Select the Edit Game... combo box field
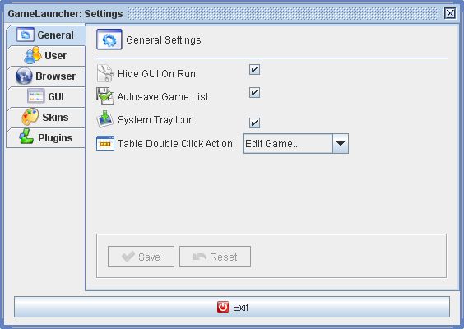464x329 pixels. click(295, 143)
